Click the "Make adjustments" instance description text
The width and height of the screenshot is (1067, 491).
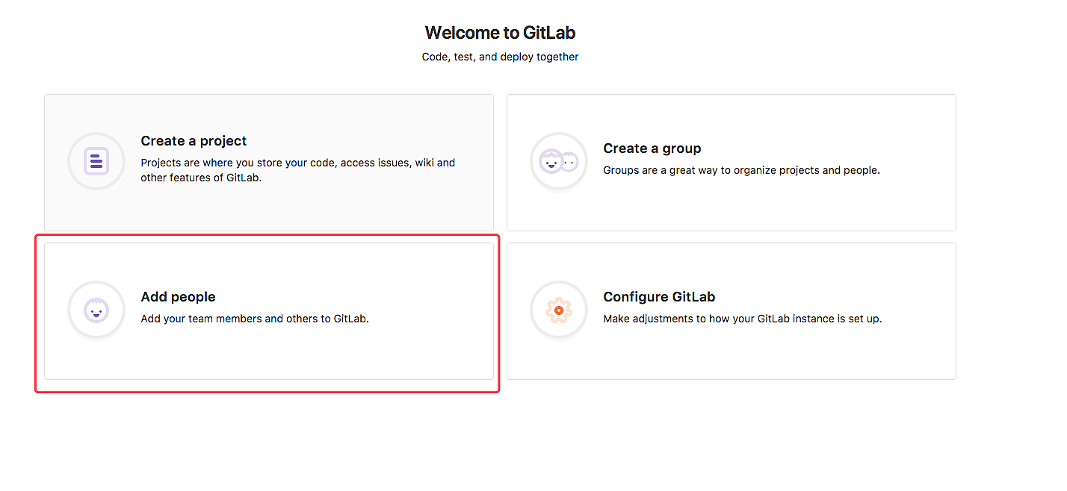(x=742, y=319)
